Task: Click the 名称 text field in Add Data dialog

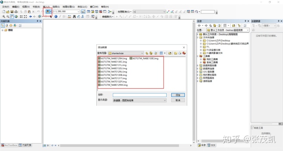Action: click(x=140, y=95)
